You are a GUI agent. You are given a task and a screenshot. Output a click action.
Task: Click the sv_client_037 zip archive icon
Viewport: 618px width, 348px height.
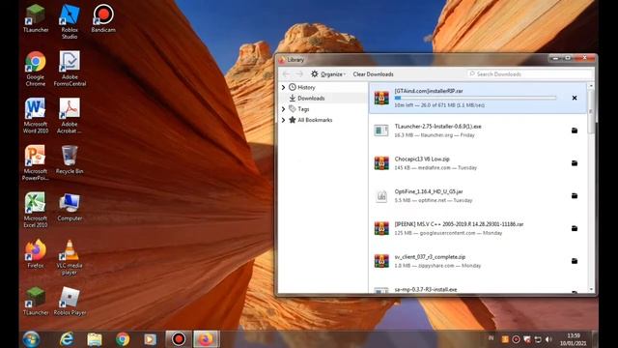pos(381,261)
